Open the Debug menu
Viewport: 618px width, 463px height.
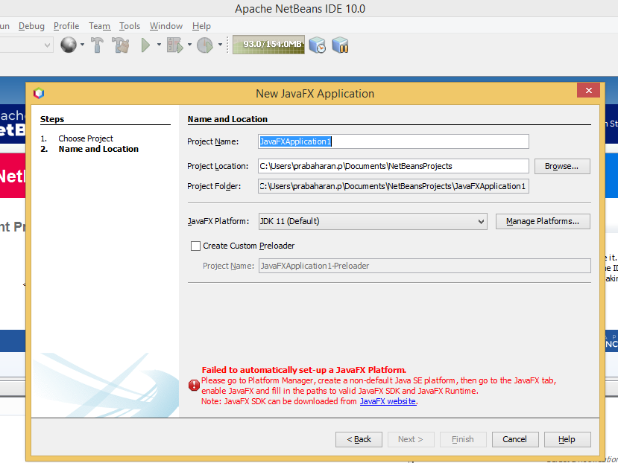pos(31,26)
